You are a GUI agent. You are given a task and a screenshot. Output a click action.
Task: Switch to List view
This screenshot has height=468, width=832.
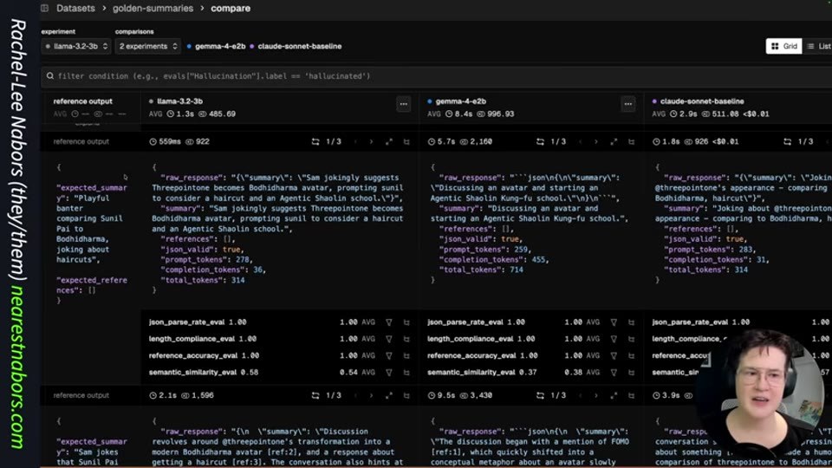819,46
